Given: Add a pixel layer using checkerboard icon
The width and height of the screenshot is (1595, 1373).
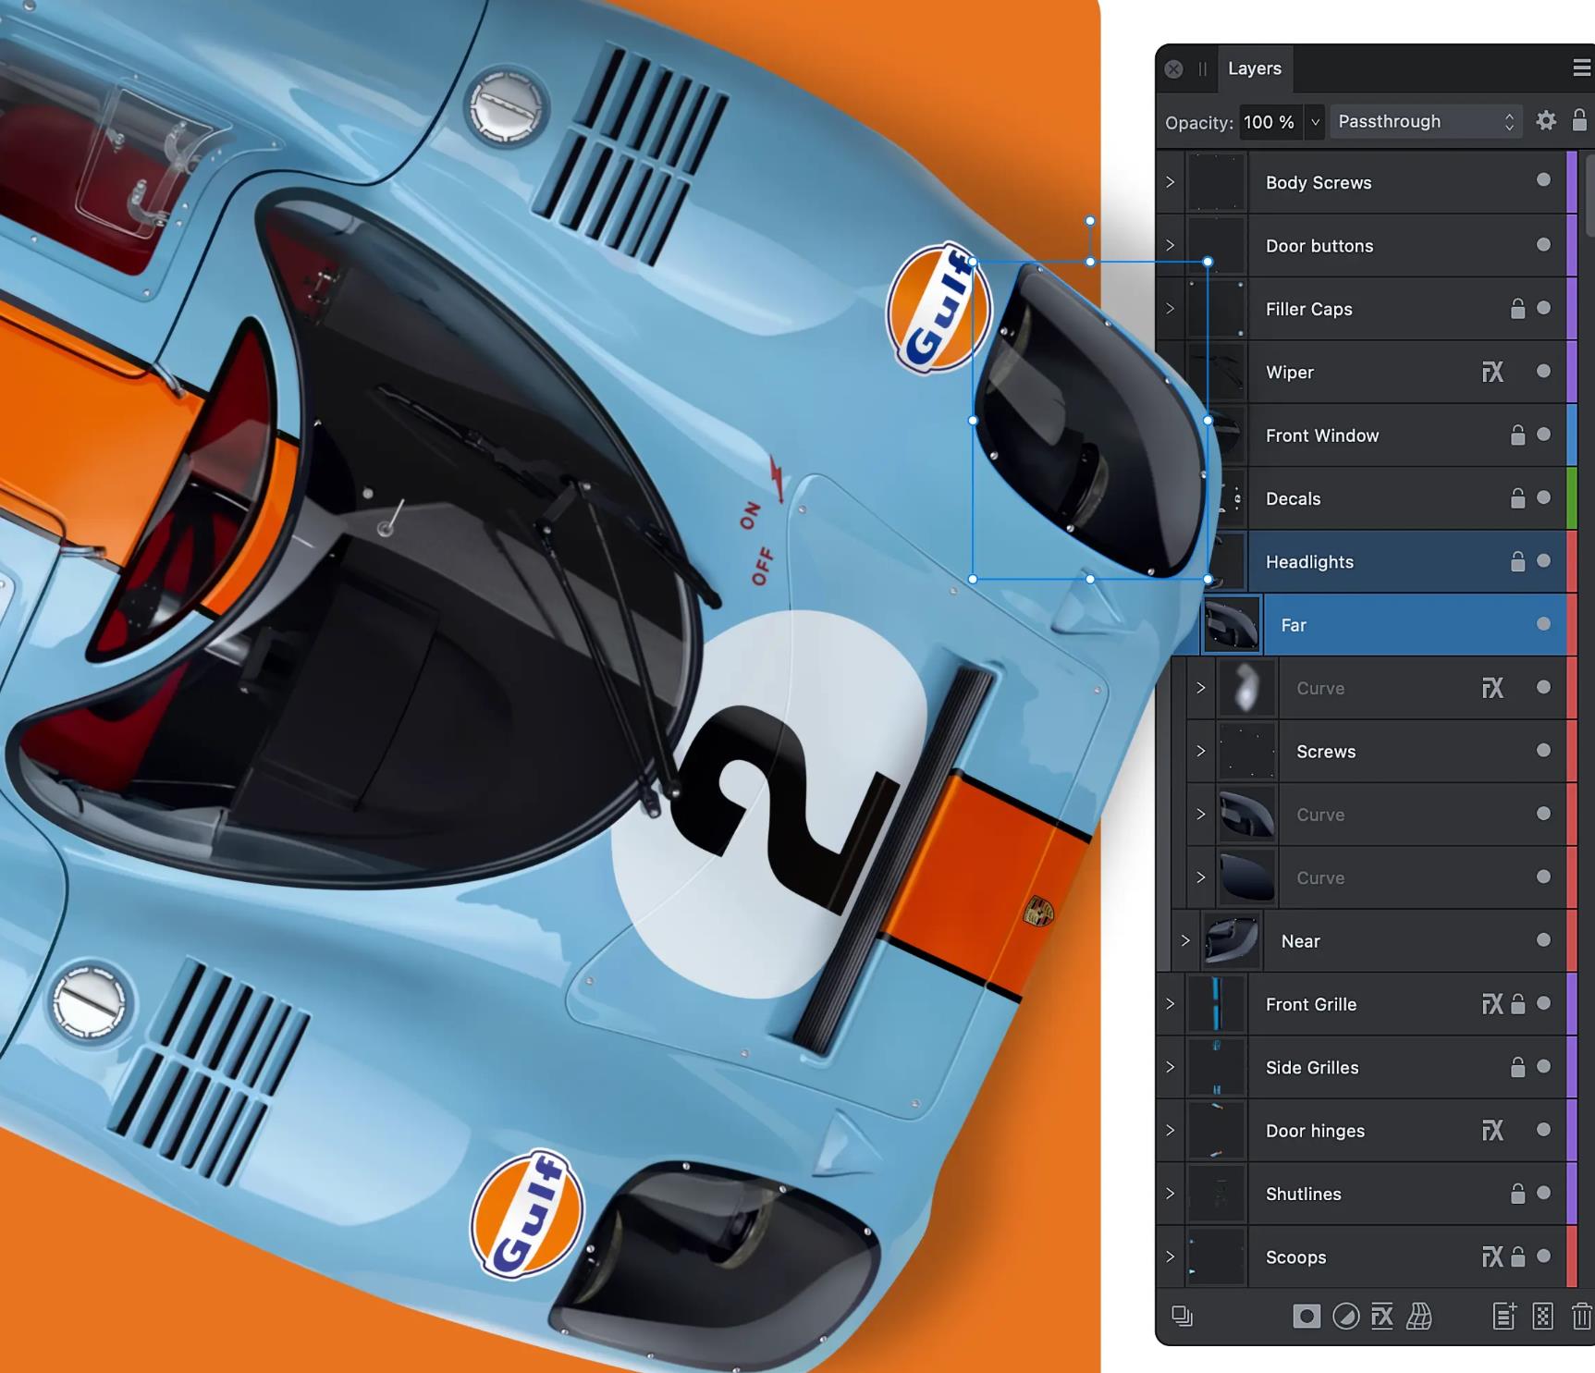Looking at the screenshot, I should click(x=1542, y=1316).
